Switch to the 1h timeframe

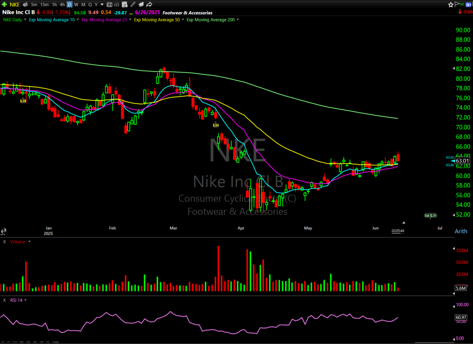54,4
